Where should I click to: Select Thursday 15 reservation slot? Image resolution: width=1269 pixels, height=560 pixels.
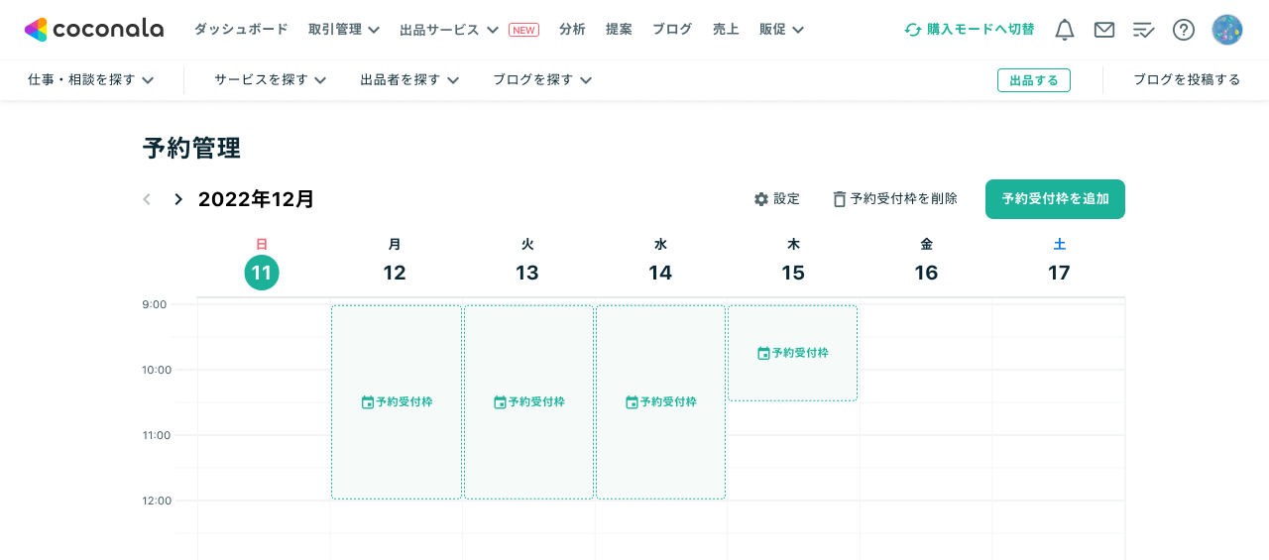click(x=792, y=353)
